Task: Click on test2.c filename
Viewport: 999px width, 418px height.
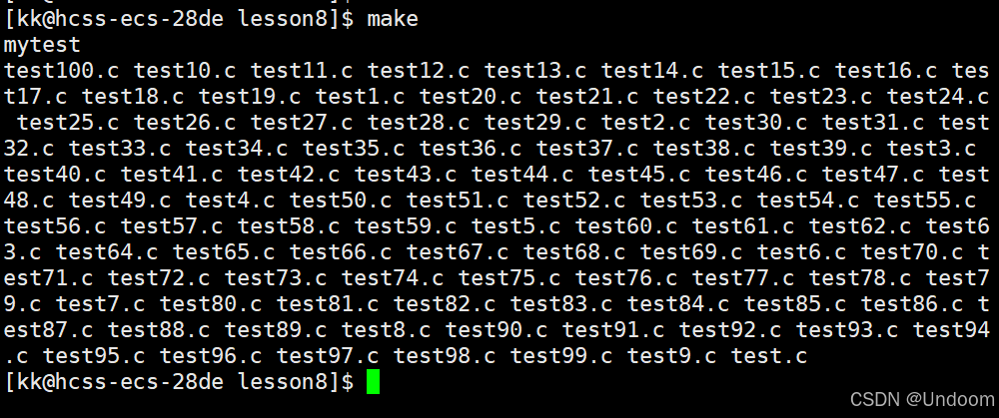Action: (645, 123)
